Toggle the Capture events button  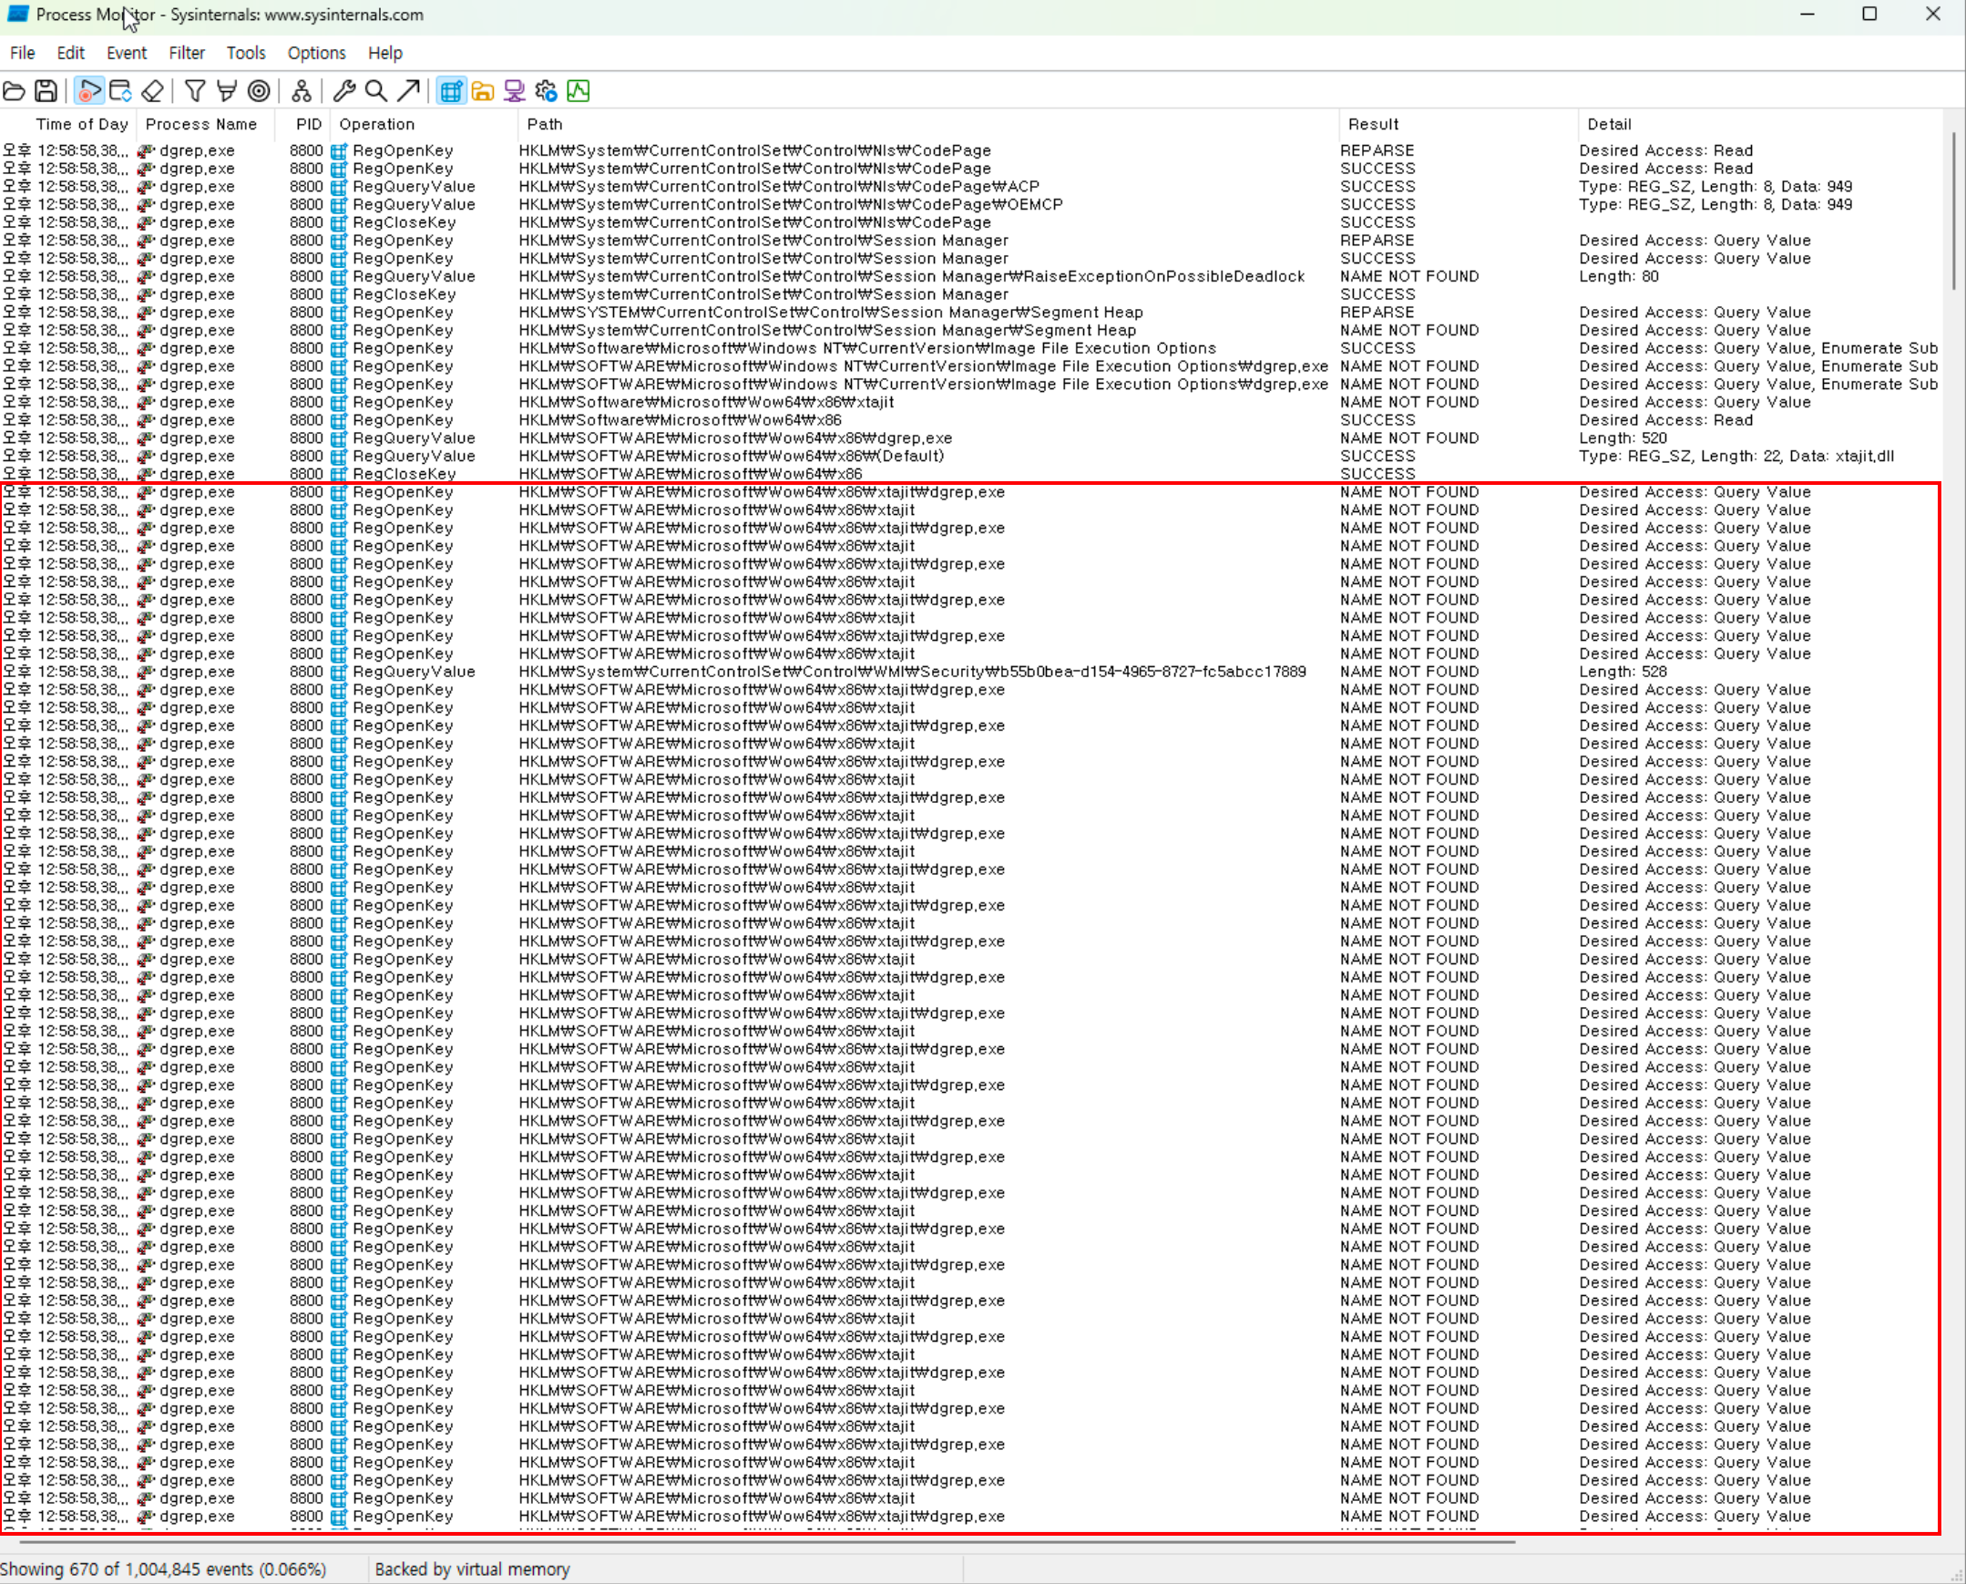[88, 91]
